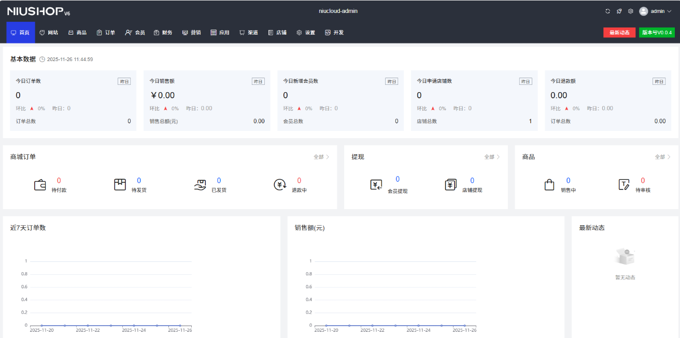
Task: Click the 会员提现 withdrawal icon
Action: [376, 185]
